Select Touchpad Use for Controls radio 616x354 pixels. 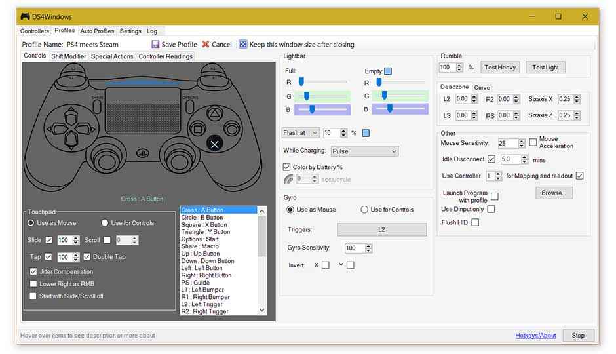click(x=104, y=223)
